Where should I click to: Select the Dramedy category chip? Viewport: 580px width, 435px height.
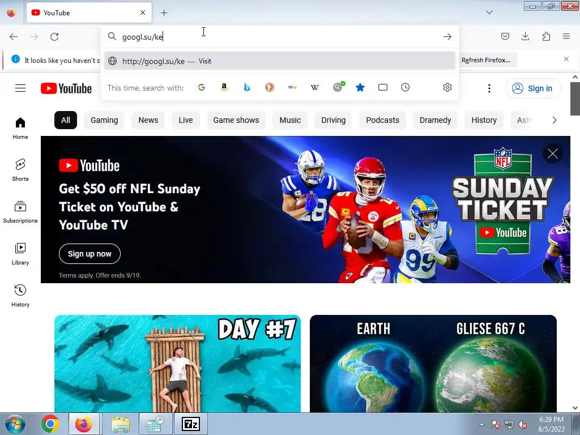(x=435, y=120)
